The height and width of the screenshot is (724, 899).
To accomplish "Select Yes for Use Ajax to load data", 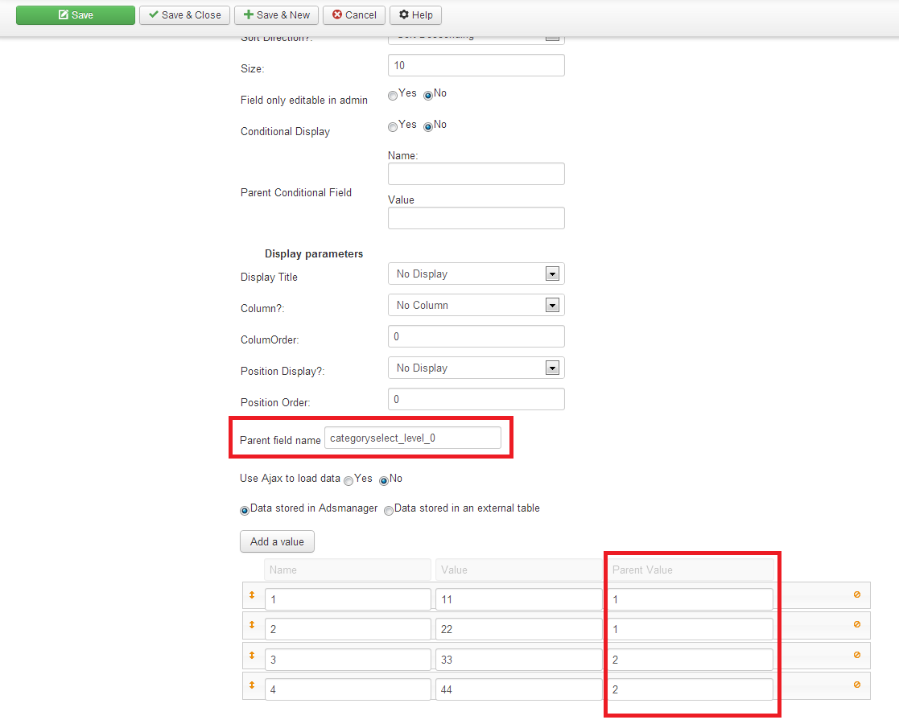I will point(348,481).
